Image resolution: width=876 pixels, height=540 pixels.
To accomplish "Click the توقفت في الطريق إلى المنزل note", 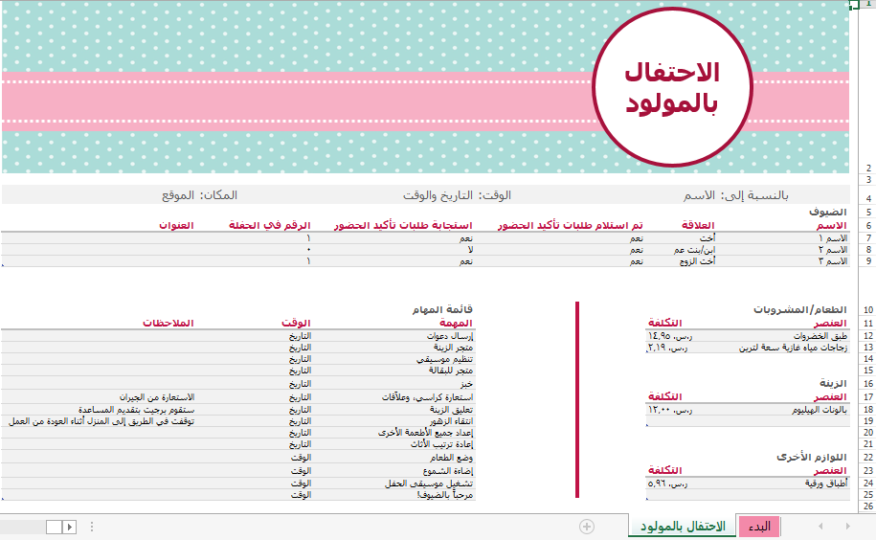I will pos(101,421).
